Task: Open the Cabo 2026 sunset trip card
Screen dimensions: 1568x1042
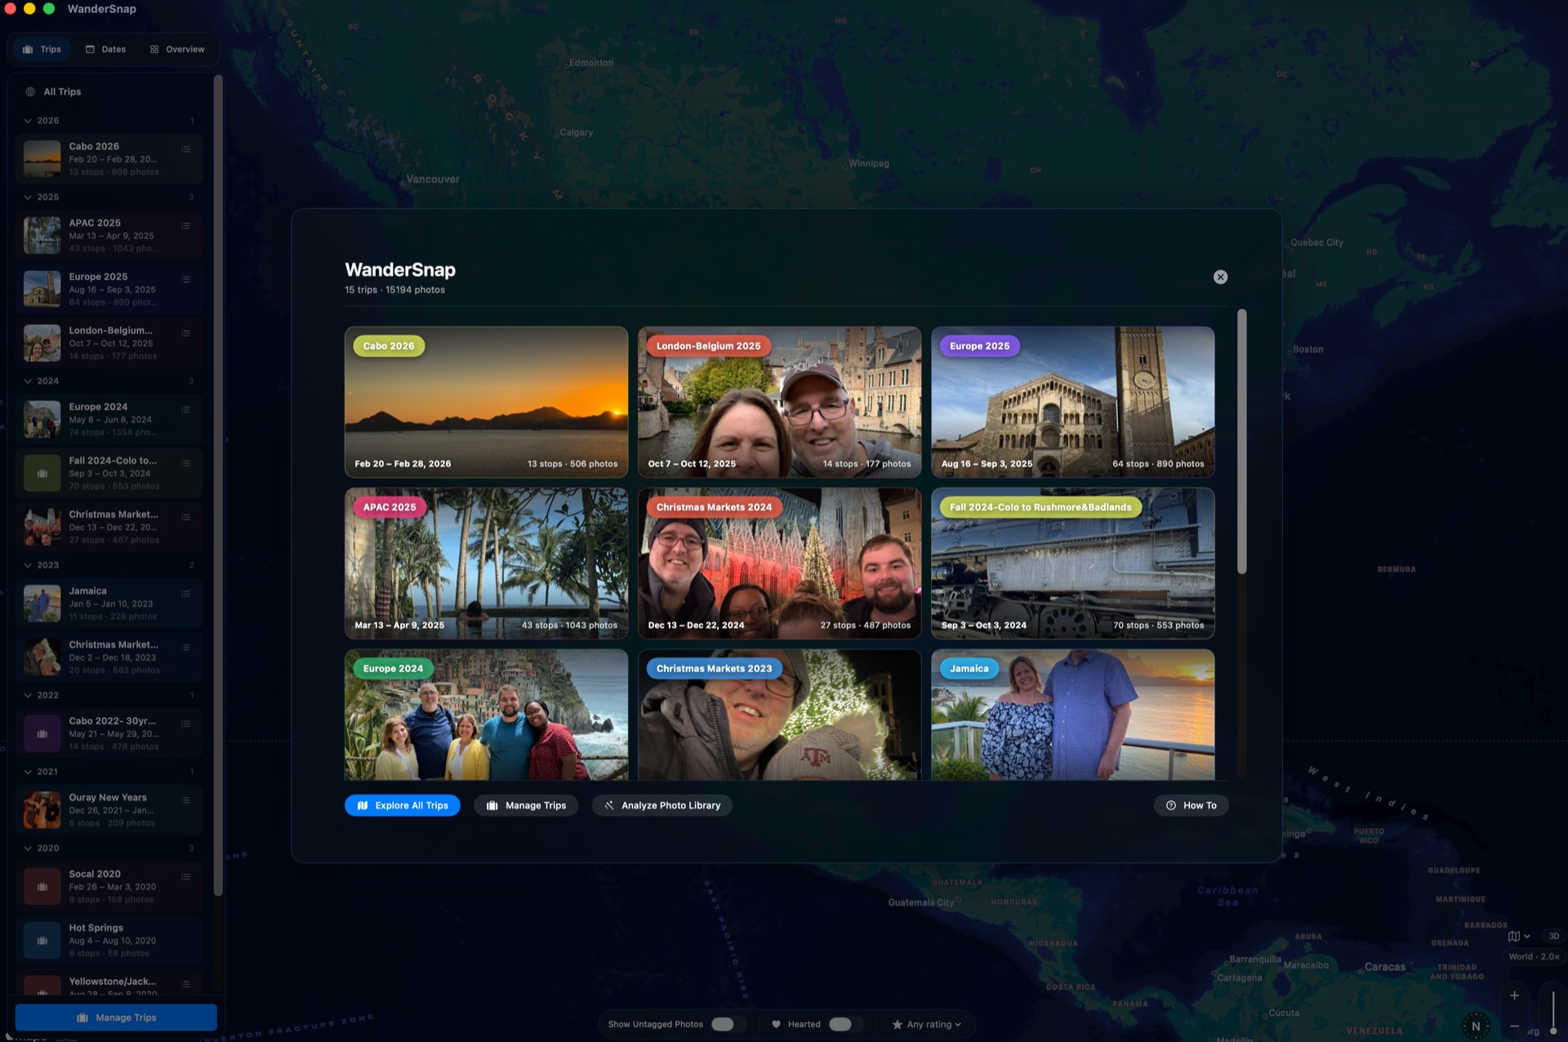Action: pyautogui.click(x=486, y=402)
